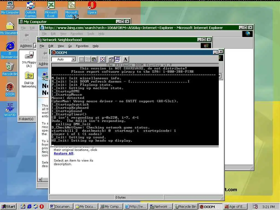Click the Copy icon in DOOM toolbar
Image resolution: width=280 pixels, height=210 pixels.
click(x=88, y=59)
